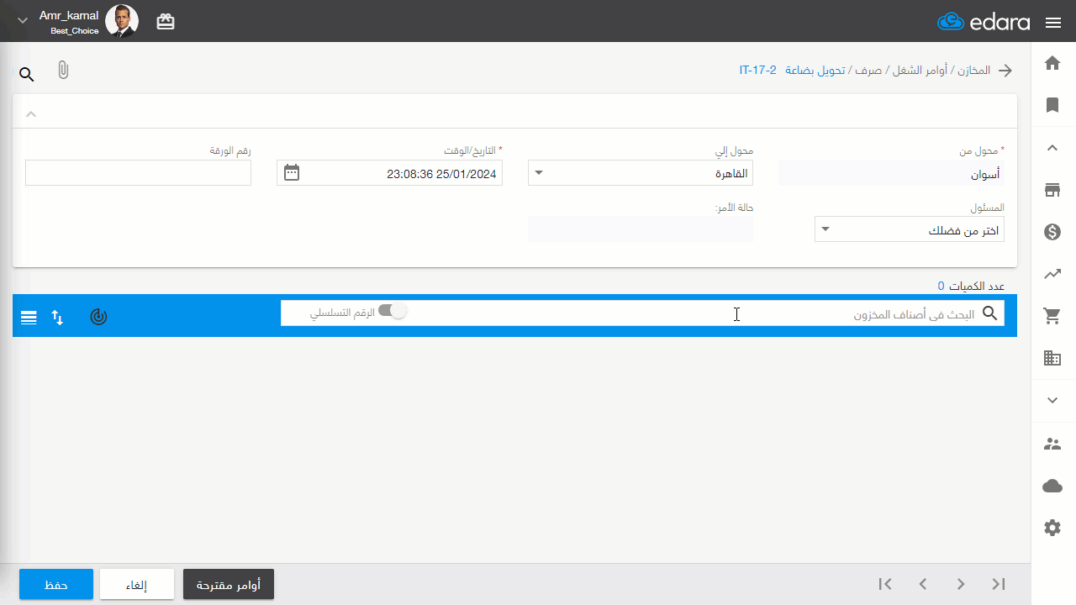Open the dollar finance sidebar icon
This screenshot has width=1076, height=605.
click(1052, 232)
